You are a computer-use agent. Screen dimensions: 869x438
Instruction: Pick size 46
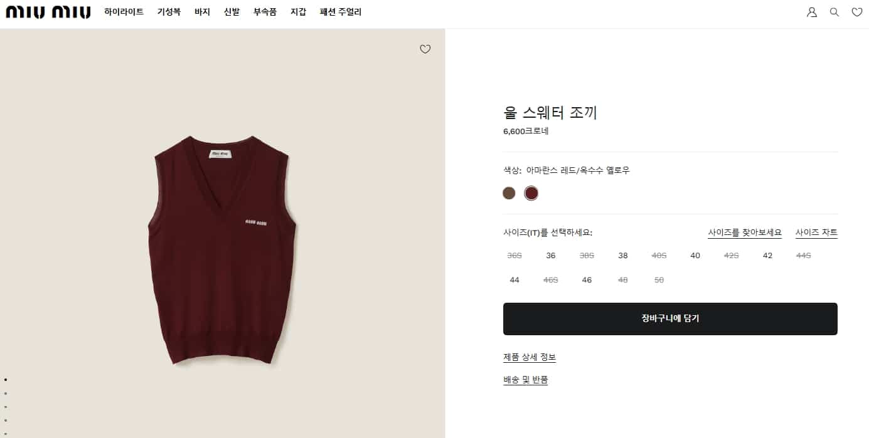point(587,280)
